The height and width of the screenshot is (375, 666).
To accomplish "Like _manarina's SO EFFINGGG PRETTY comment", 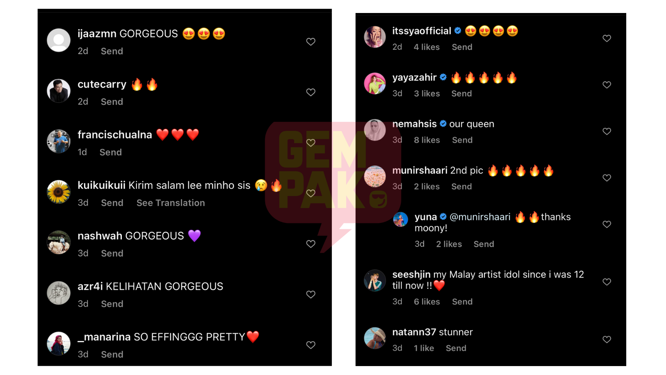I will tap(311, 345).
